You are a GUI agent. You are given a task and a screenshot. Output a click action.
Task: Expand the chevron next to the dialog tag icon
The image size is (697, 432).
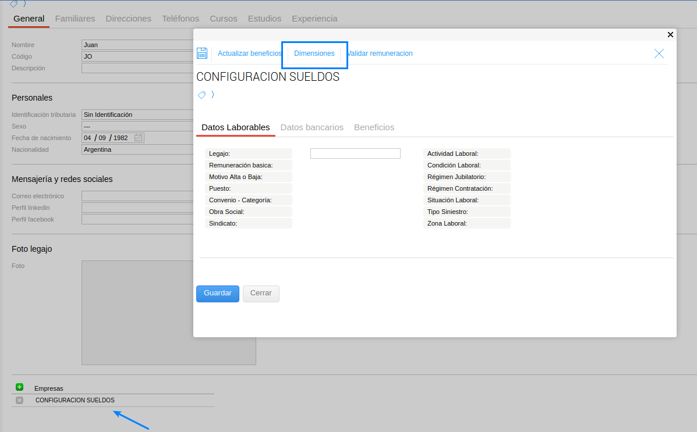(x=213, y=95)
